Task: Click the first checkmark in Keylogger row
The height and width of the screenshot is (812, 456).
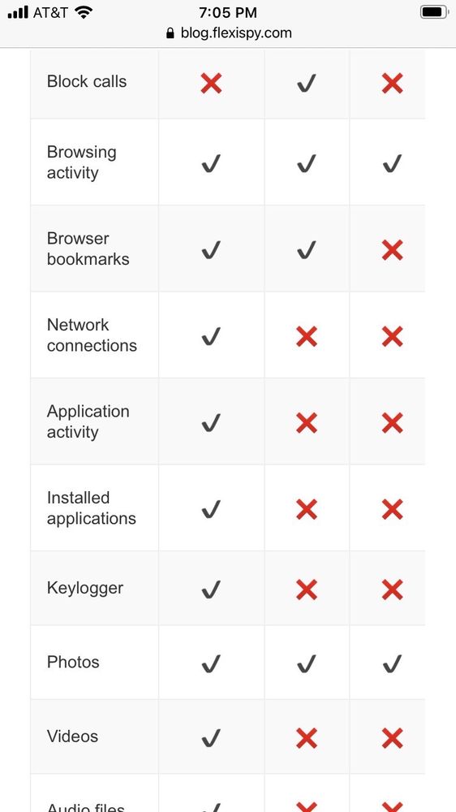Action: click(x=211, y=590)
